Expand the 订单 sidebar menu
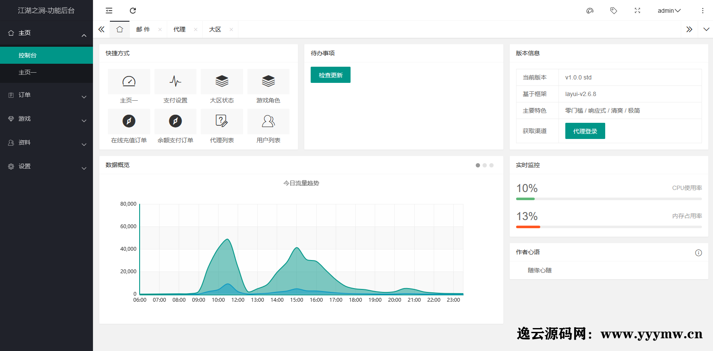713x351 pixels. point(46,95)
